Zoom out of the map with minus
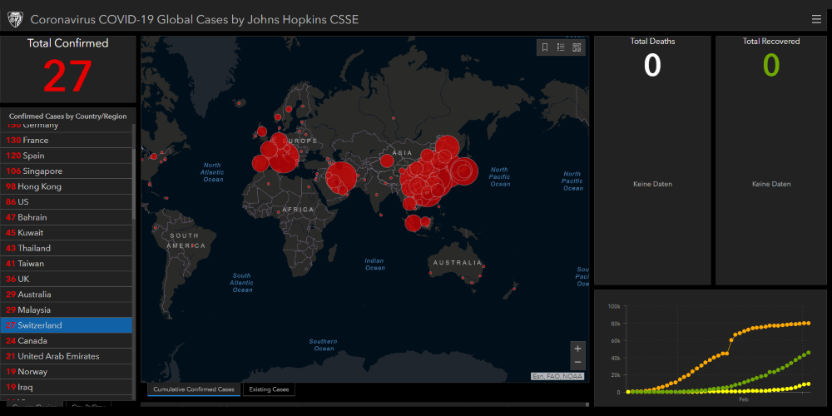The height and width of the screenshot is (416, 832). coord(578,363)
